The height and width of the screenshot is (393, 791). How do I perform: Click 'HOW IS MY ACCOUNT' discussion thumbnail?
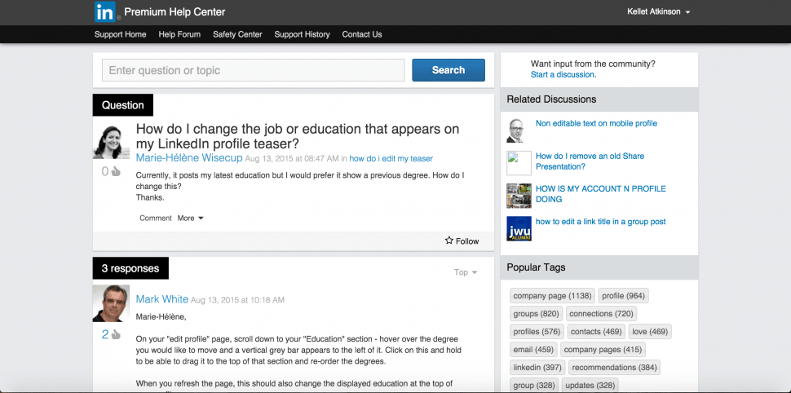519,196
